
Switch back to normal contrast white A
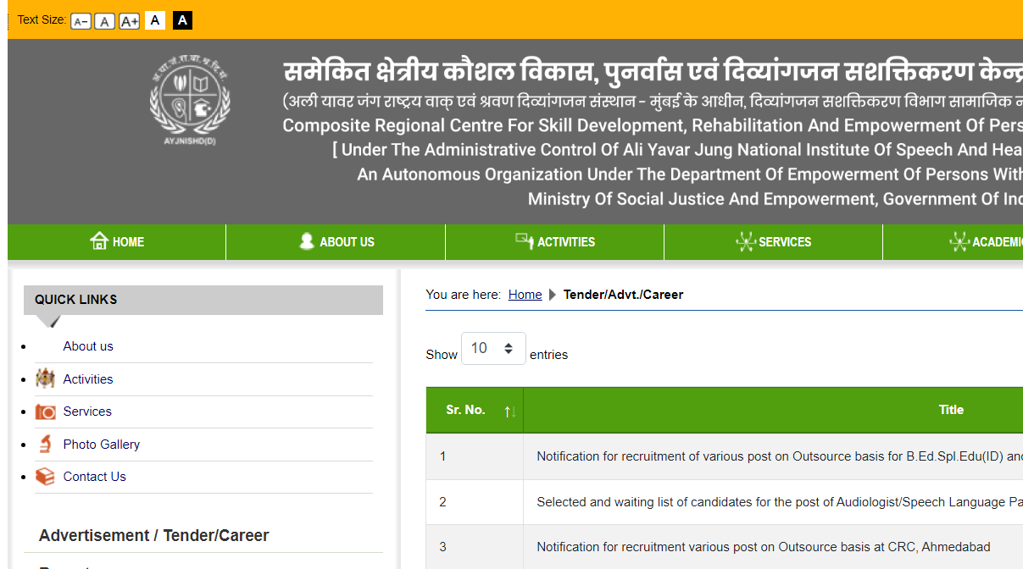[155, 19]
